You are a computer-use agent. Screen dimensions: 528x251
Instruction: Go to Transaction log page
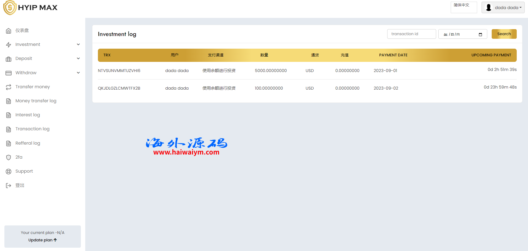[32, 129]
